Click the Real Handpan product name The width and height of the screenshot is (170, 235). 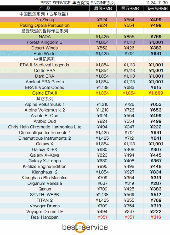(x=45, y=217)
